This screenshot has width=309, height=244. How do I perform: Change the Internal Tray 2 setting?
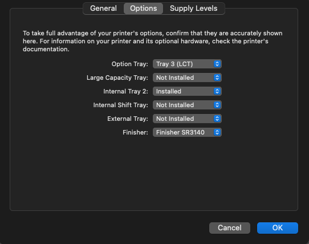[187, 91]
